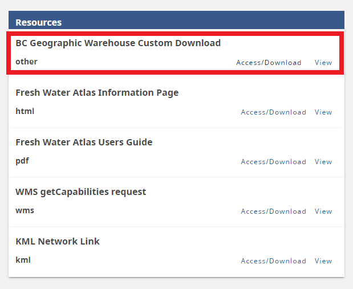Select the 'wms' format label

coord(25,211)
